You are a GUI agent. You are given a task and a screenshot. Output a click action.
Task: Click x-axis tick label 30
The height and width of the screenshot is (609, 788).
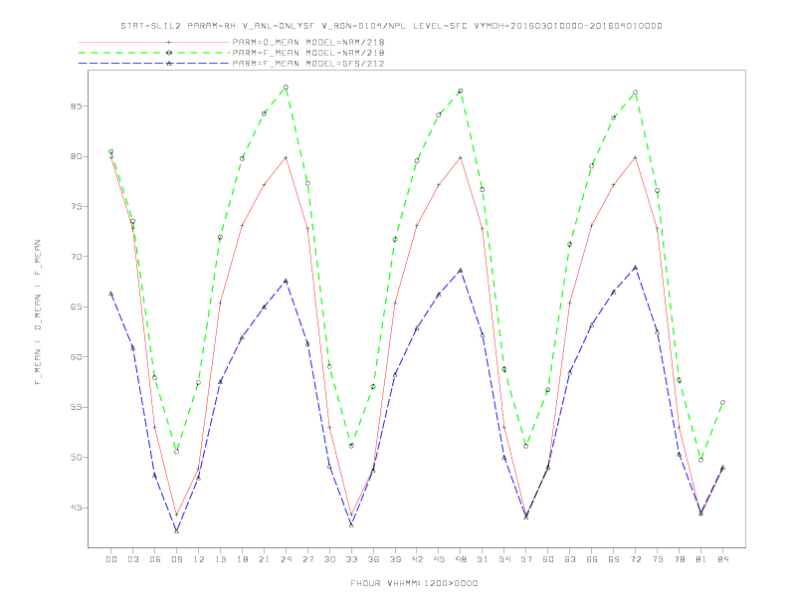(x=329, y=559)
